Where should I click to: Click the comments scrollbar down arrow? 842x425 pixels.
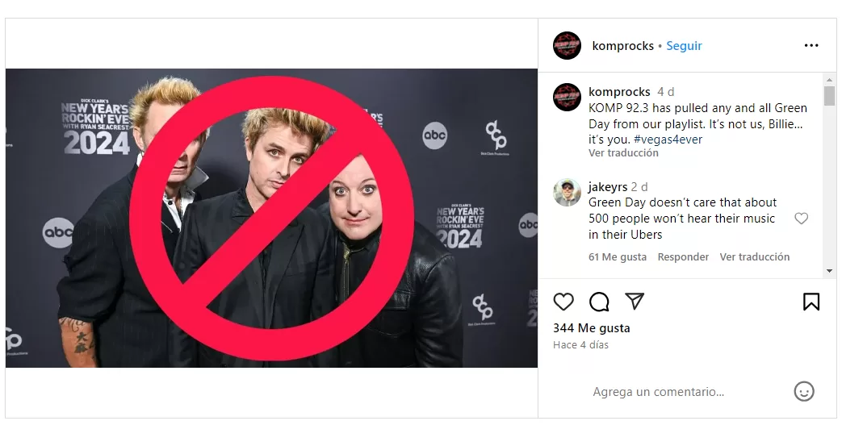829,272
